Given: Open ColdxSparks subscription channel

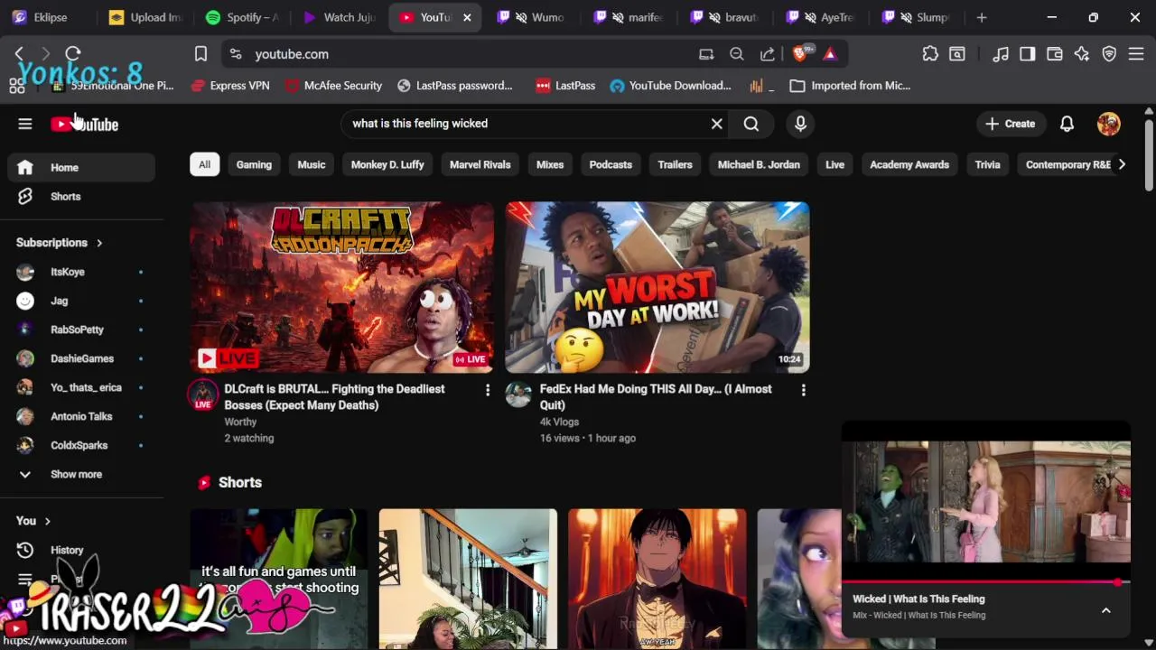Looking at the screenshot, I should (x=81, y=445).
